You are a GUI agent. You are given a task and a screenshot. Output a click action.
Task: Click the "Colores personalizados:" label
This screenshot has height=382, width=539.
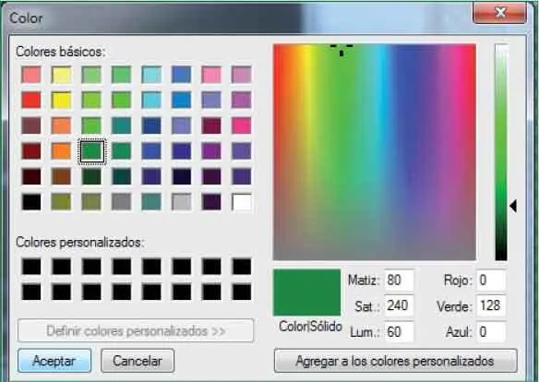tap(79, 243)
